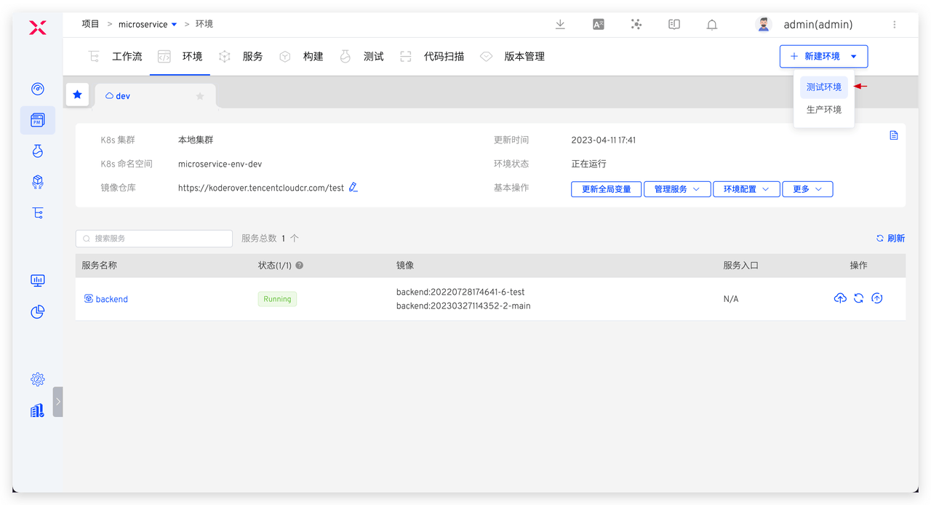The width and height of the screenshot is (931, 505).
Task: Switch to the 工作流 tab
Action: [x=127, y=56]
